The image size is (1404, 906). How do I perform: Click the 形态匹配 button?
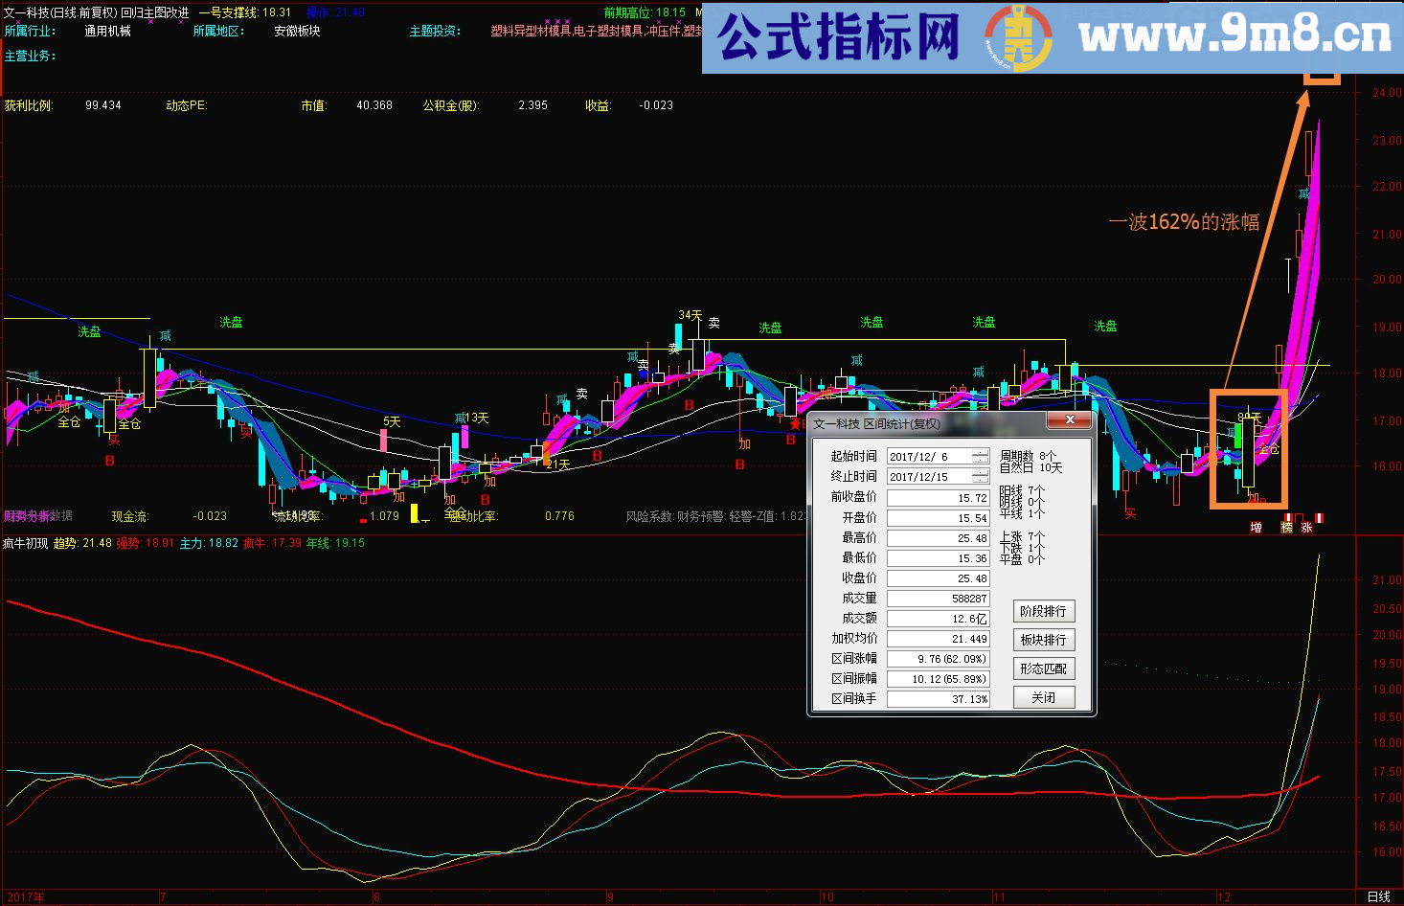[1043, 668]
